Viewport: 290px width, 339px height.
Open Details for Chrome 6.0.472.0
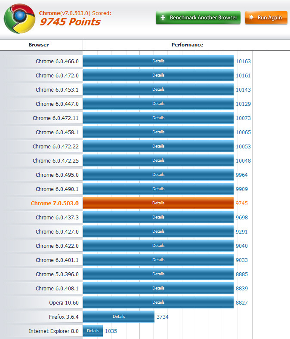click(158, 75)
